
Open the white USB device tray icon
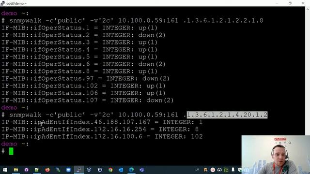click(x=233, y=170)
